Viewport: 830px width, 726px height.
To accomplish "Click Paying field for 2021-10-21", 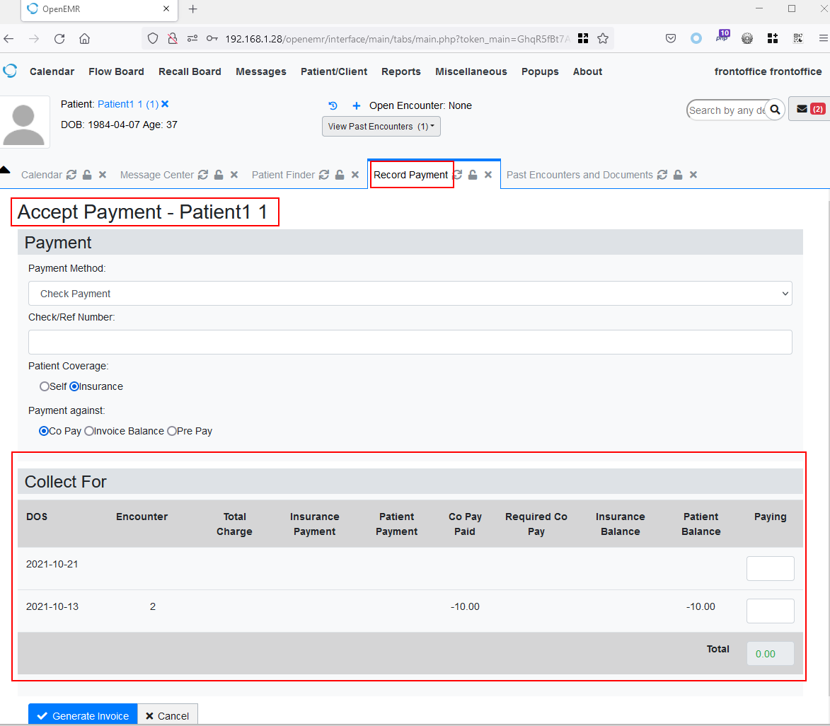I will point(770,568).
